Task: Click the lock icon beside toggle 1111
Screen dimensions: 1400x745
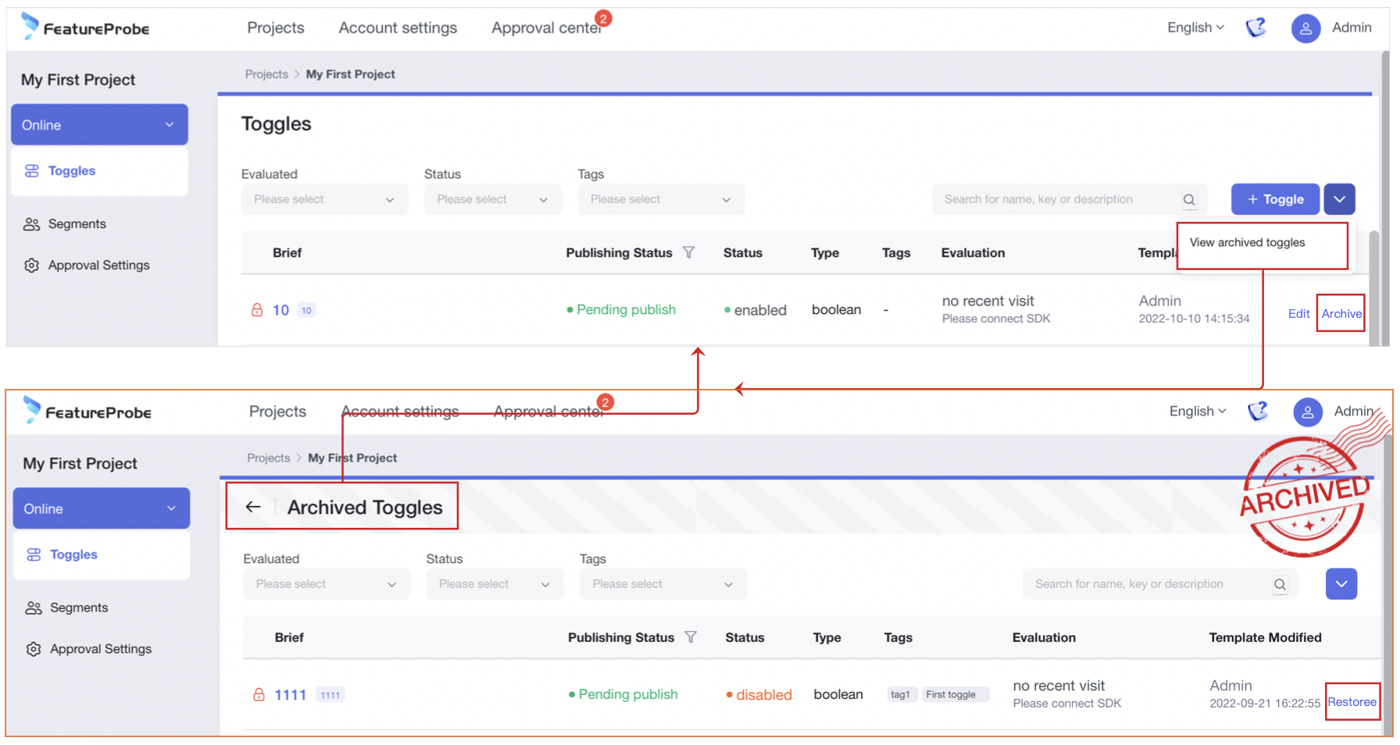Action: point(259,694)
